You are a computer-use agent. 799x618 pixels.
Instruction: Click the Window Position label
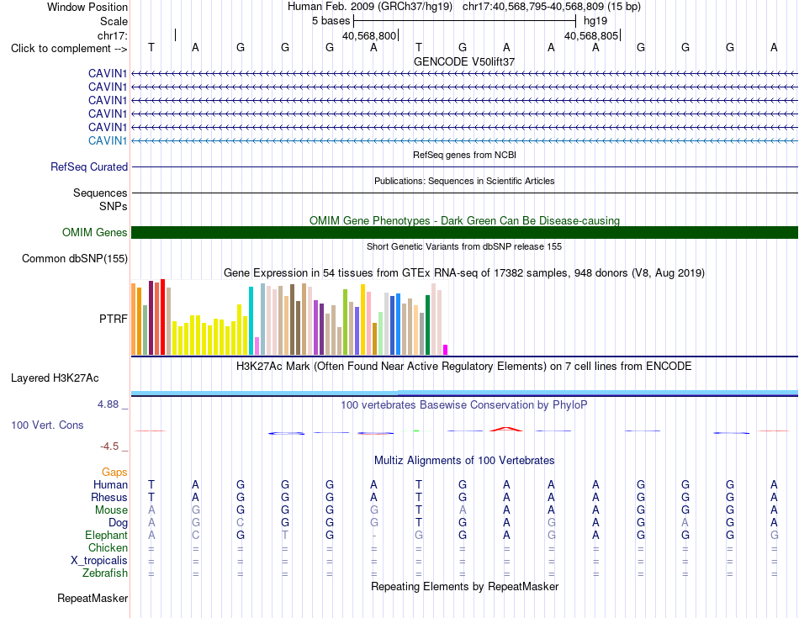pos(87,7)
